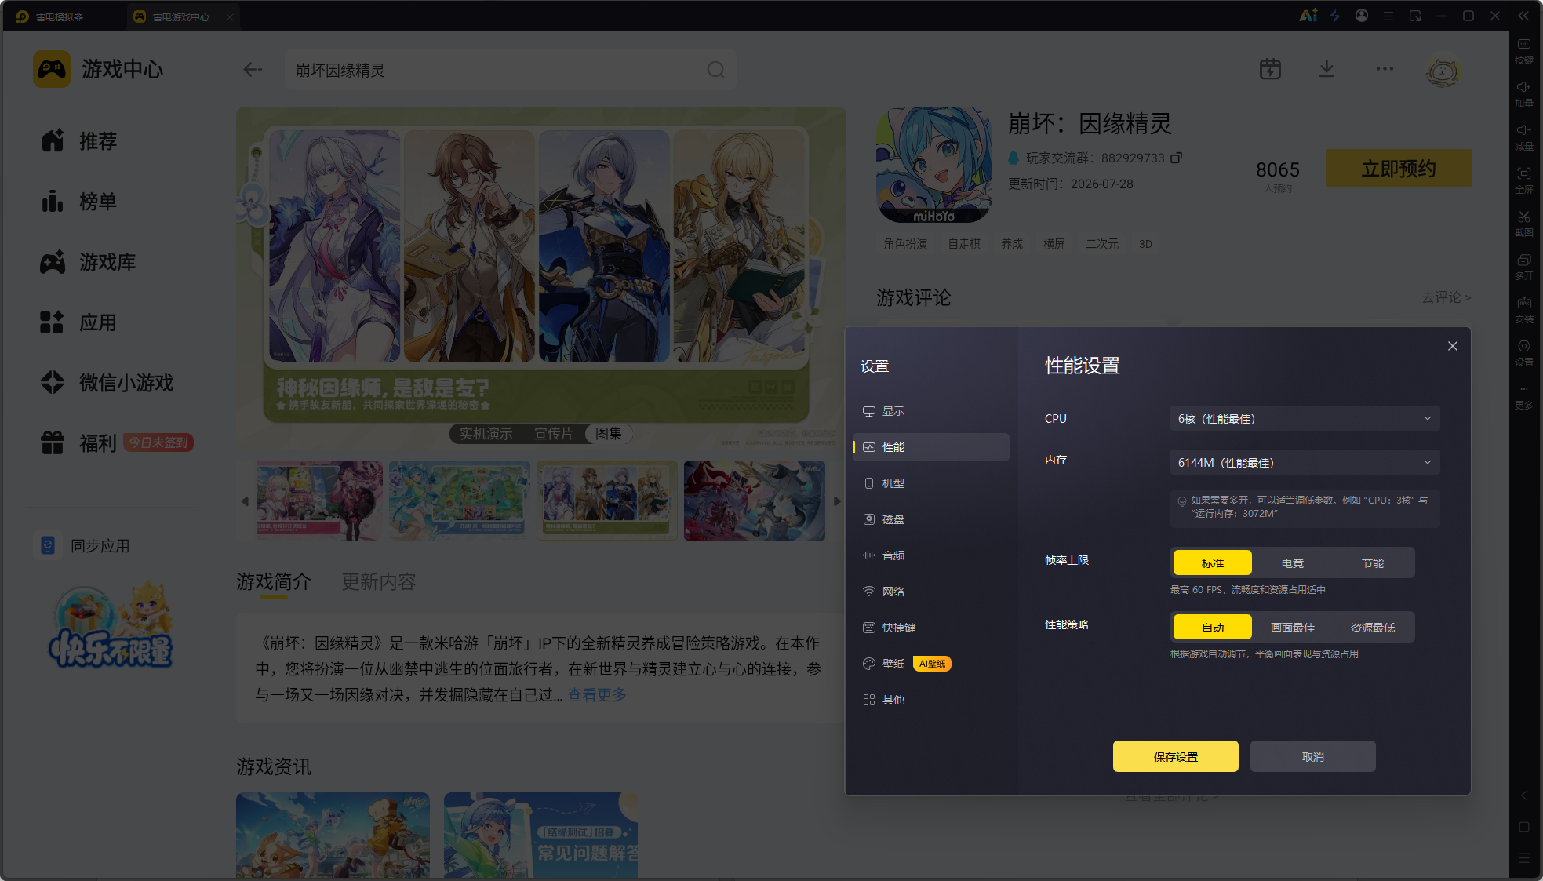The width and height of the screenshot is (1543, 881).
Task: Click 取消 in settings dialog
Action: pos(1313,756)
